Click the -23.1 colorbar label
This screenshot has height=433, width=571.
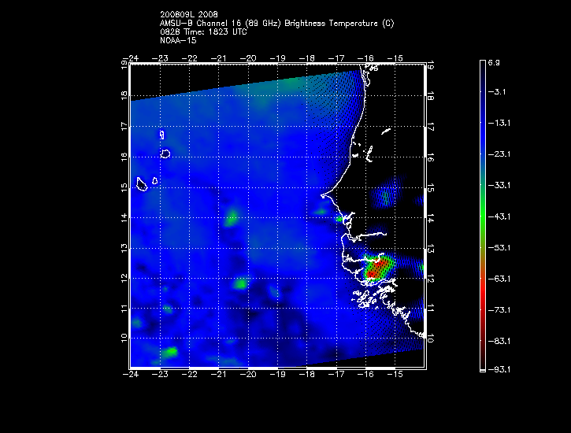[499, 154]
